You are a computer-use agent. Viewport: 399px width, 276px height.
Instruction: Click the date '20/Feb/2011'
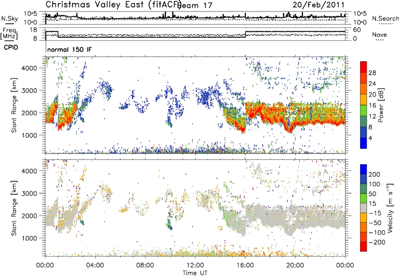point(318,4)
